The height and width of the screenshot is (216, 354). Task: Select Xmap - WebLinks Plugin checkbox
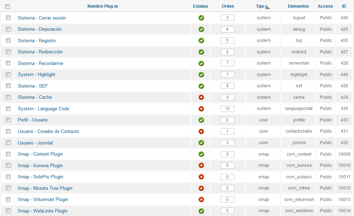(8, 211)
